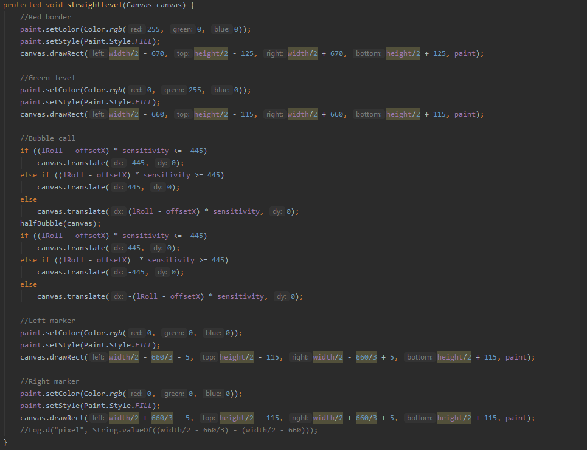Click 'FILL' in setStyle under the Red border comment

point(143,41)
